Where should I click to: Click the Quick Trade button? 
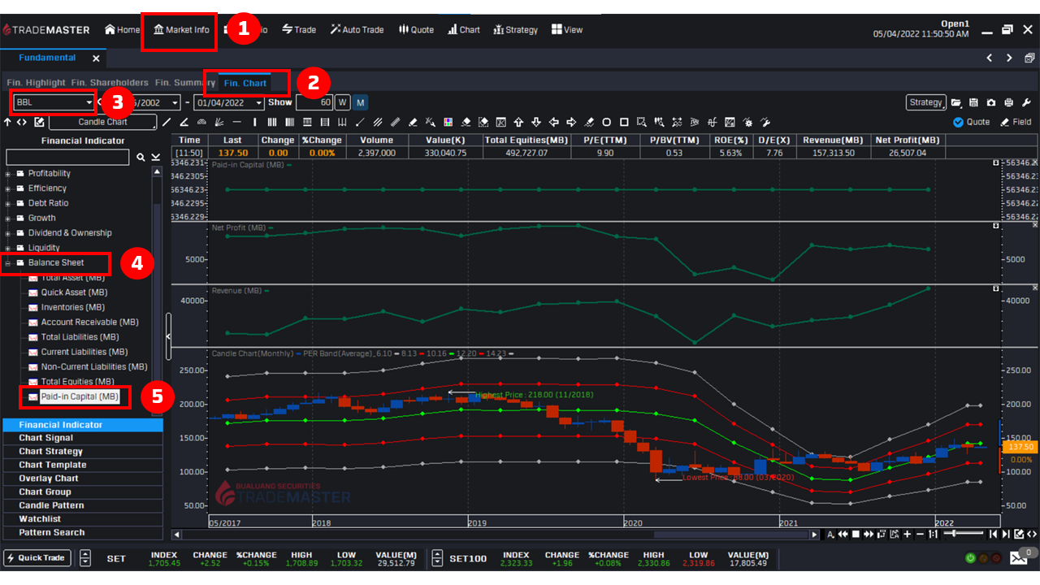(37, 558)
